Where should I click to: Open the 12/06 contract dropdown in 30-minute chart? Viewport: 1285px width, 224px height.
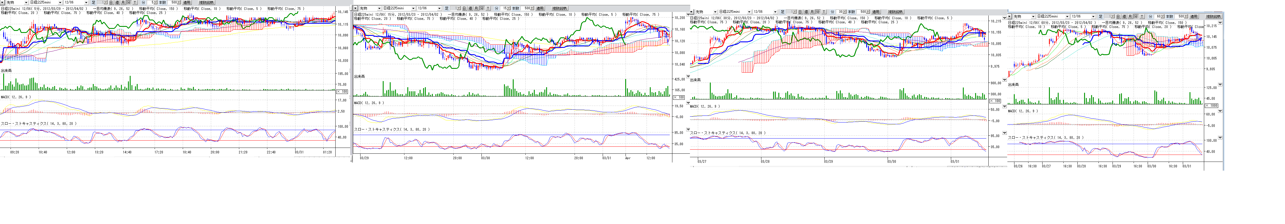pyautogui.click(x=775, y=11)
